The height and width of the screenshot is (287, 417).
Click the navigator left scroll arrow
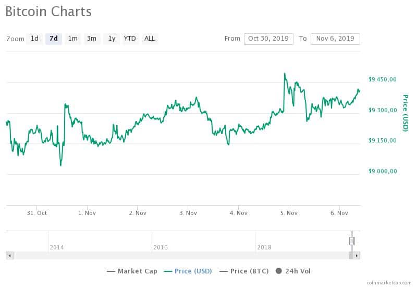(x=10, y=256)
